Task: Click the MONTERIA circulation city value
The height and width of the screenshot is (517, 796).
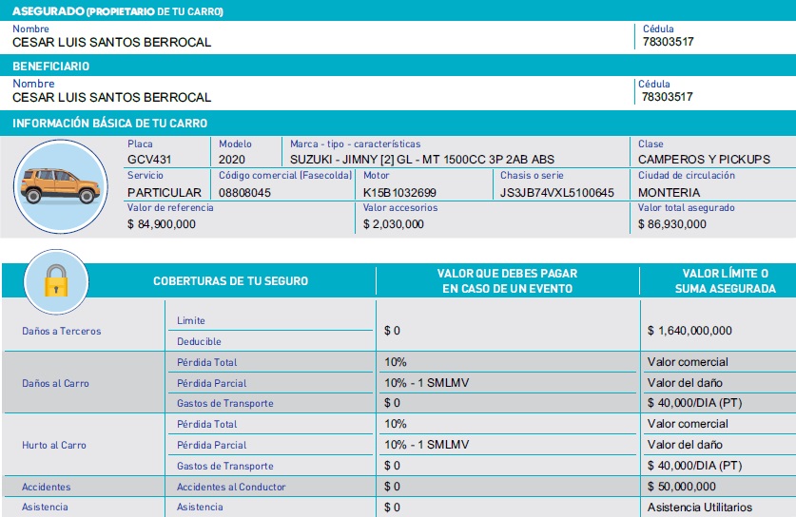Action: click(x=670, y=192)
